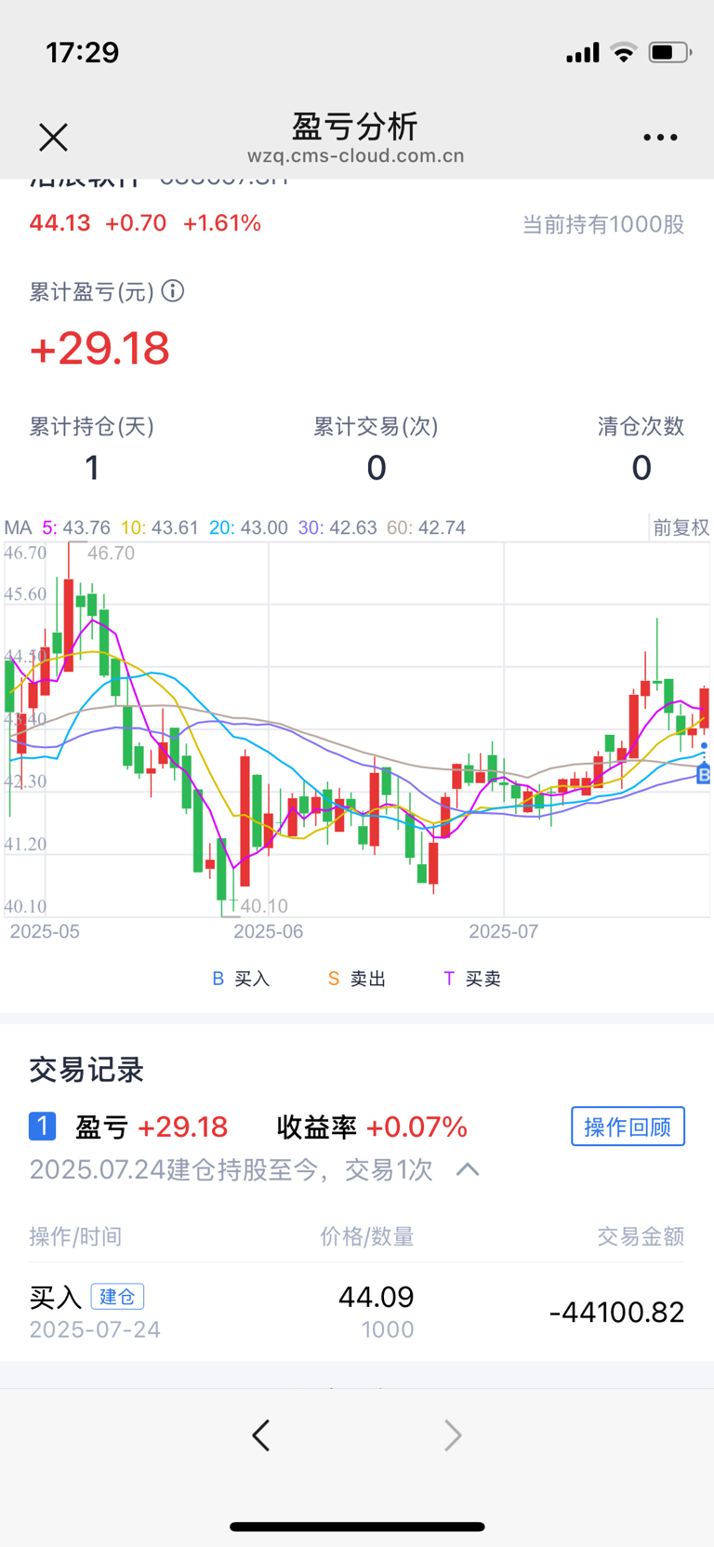Screen dimensions: 714x1547
Task: Tap the MA 5 indicator value label
Action: click(x=76, y=527)
